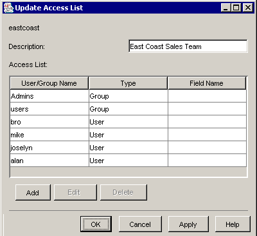Select the alan user entry
The width and height of the screenshot is (257, 236).
point(49,161)
